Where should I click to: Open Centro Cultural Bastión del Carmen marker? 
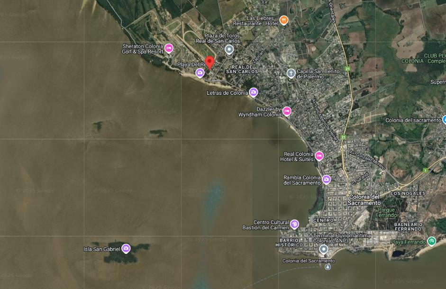coord(294,224)
